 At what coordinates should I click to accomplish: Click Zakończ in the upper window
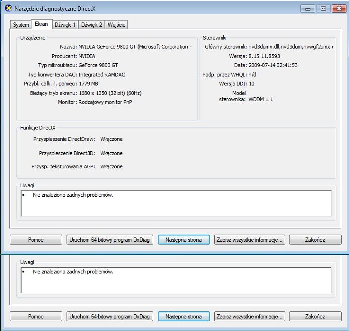(315, 240)
